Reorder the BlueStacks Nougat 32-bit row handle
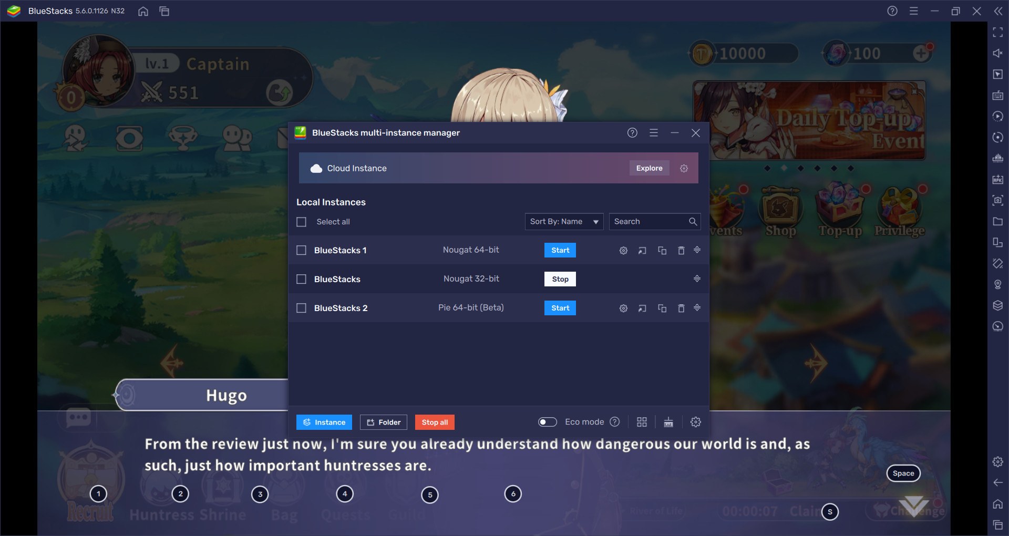Image resolution: width=1009 pixels, height=536 pixels. 697,279
